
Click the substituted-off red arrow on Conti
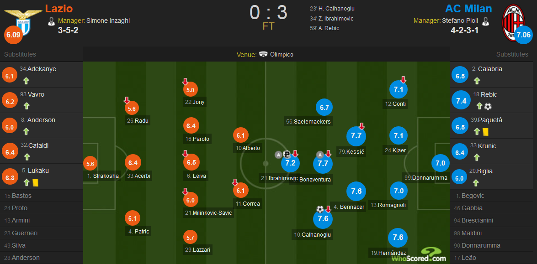pyautogui.click(x=403, y=80)
